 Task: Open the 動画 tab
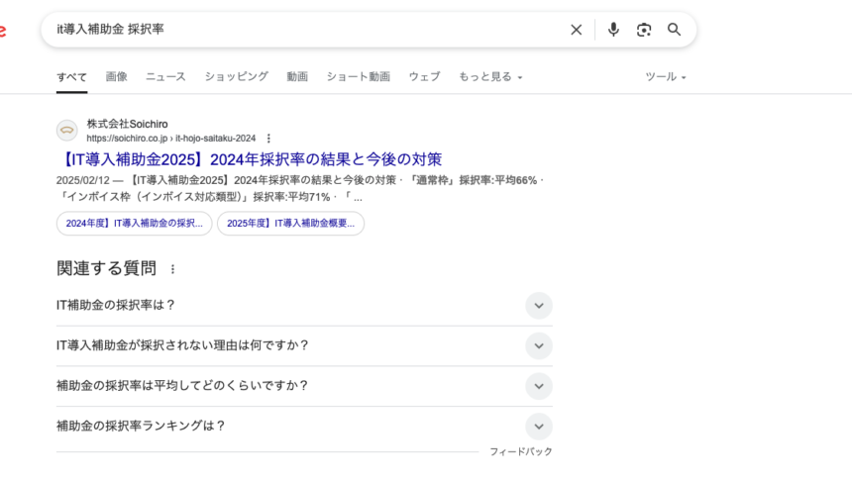click(297, 76)
